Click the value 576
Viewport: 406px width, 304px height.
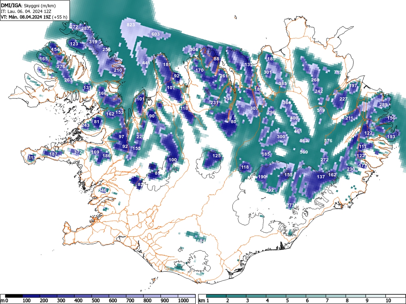point(328,141)
